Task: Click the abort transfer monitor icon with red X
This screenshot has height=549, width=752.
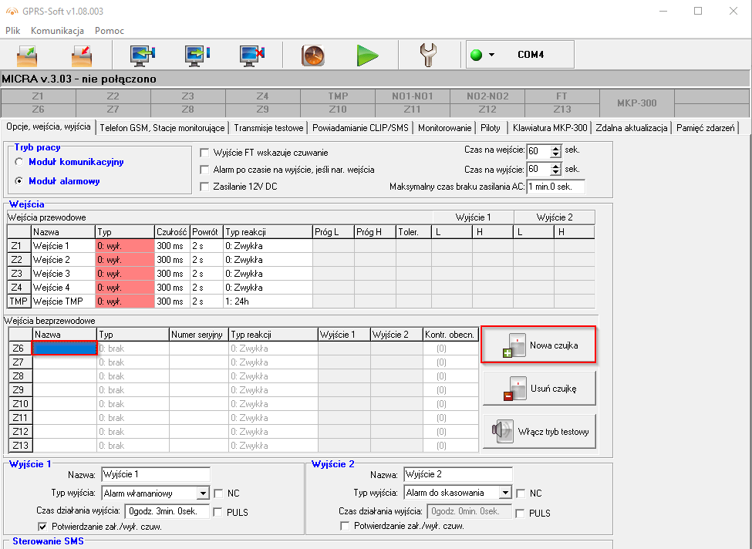Action: click(x=251, y=55)
